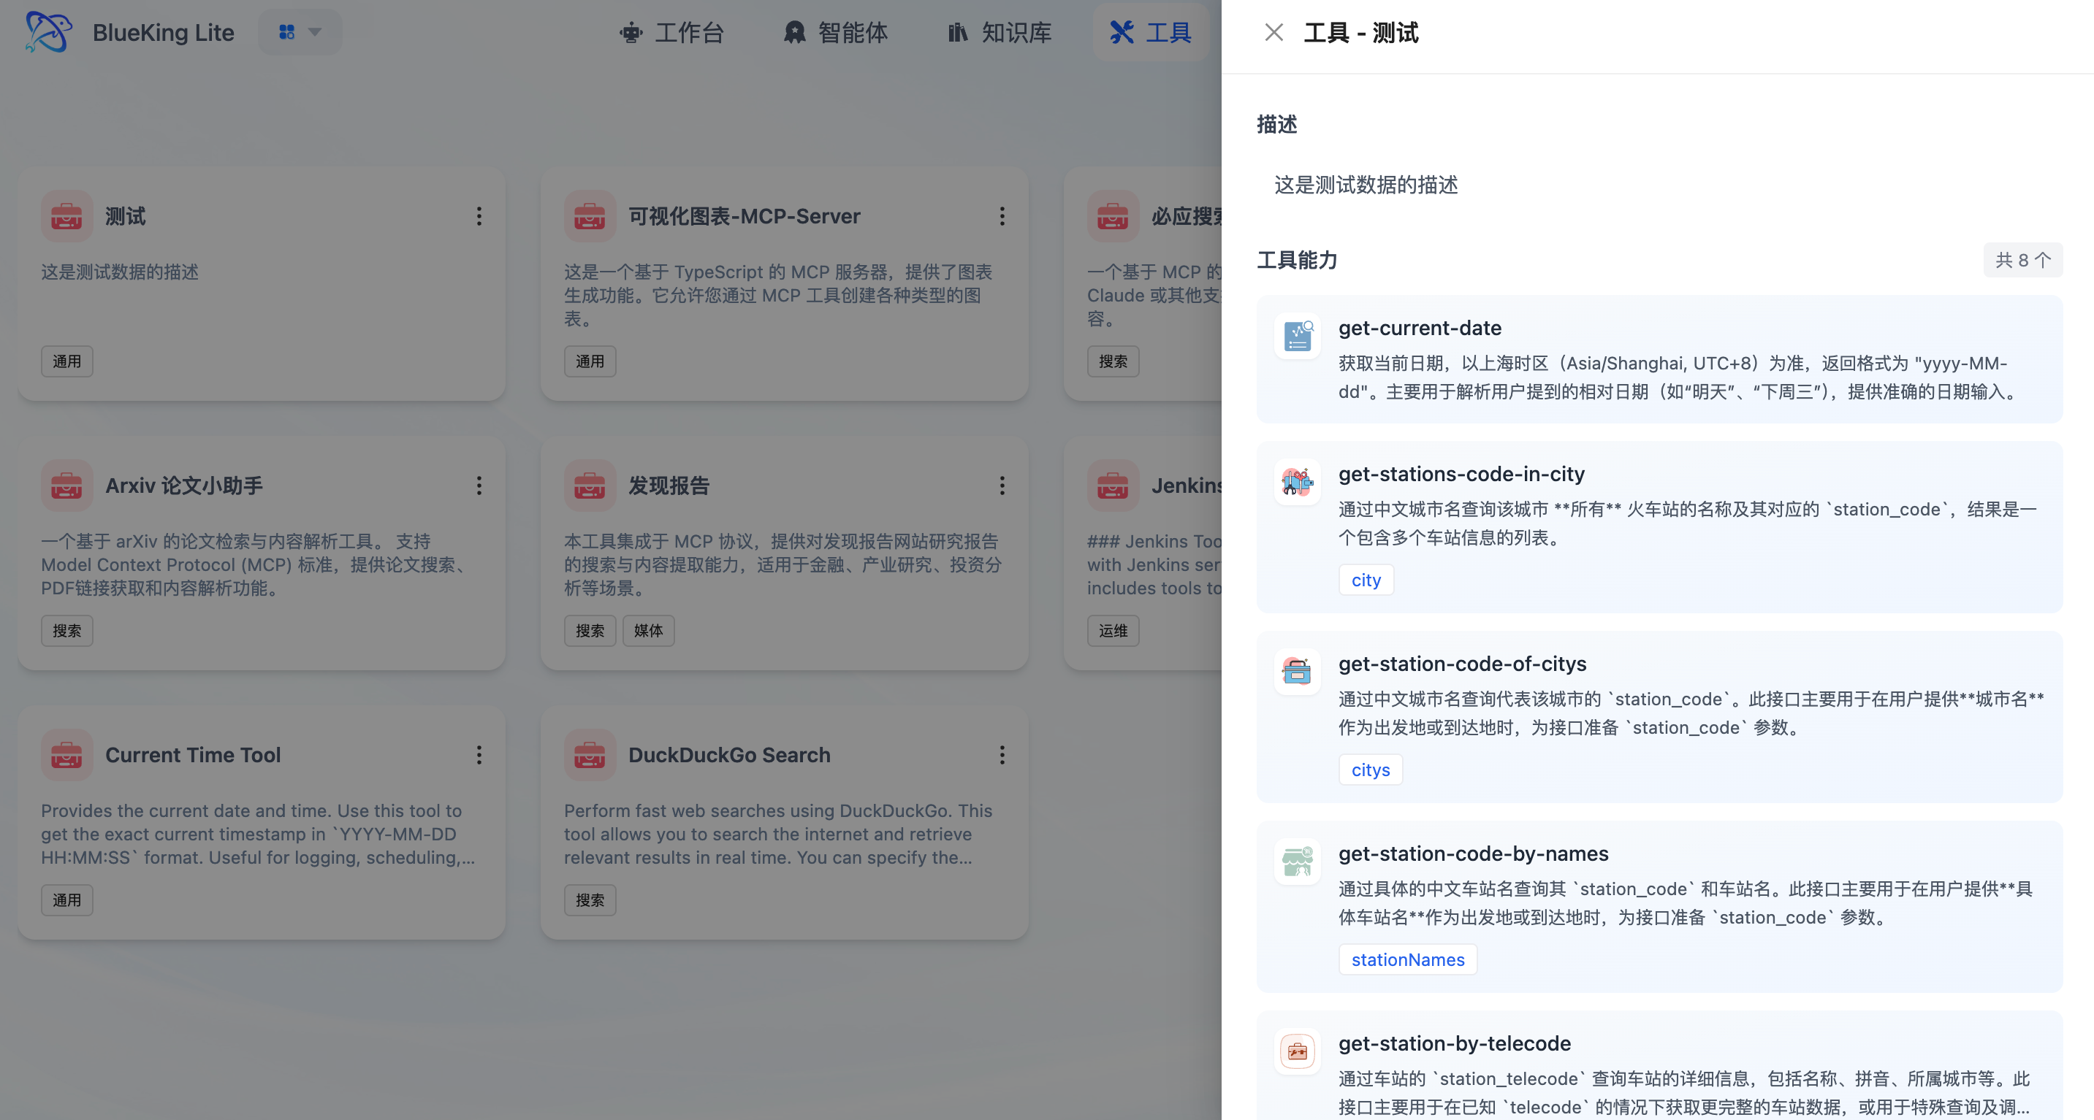The image size is (2094, 1120).
Task: Close the 工具 - 测试 drawer
Action: point(1273,32)
